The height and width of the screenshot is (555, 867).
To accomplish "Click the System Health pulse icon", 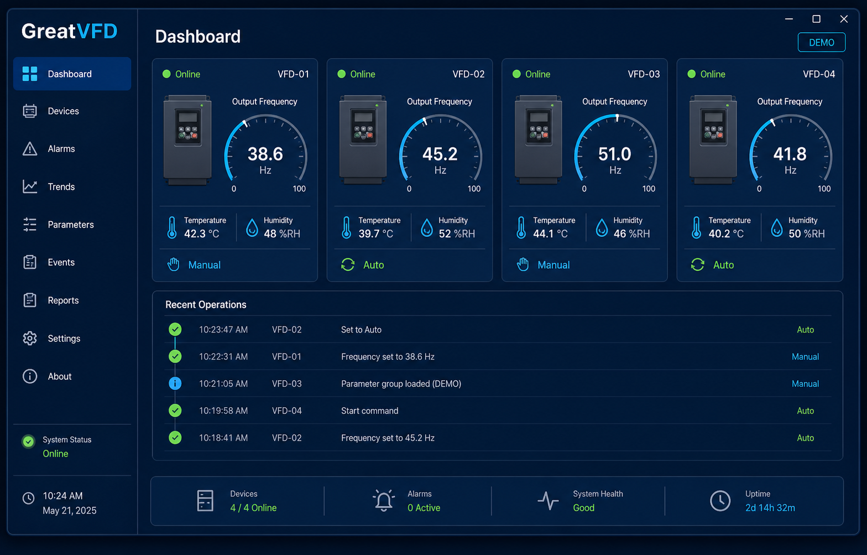I will pyautogui.click(x=548, y=501).
